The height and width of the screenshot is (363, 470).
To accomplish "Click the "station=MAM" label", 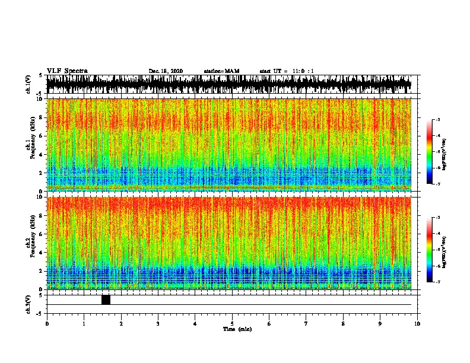I will [x=221, y=71].
